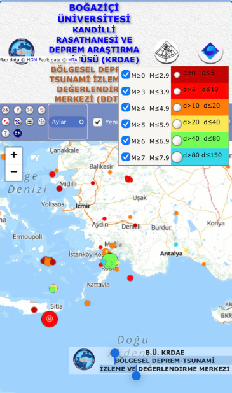Click the 'Kattavia' map label
The image size is (232, 393).
(x=99, y=285)
